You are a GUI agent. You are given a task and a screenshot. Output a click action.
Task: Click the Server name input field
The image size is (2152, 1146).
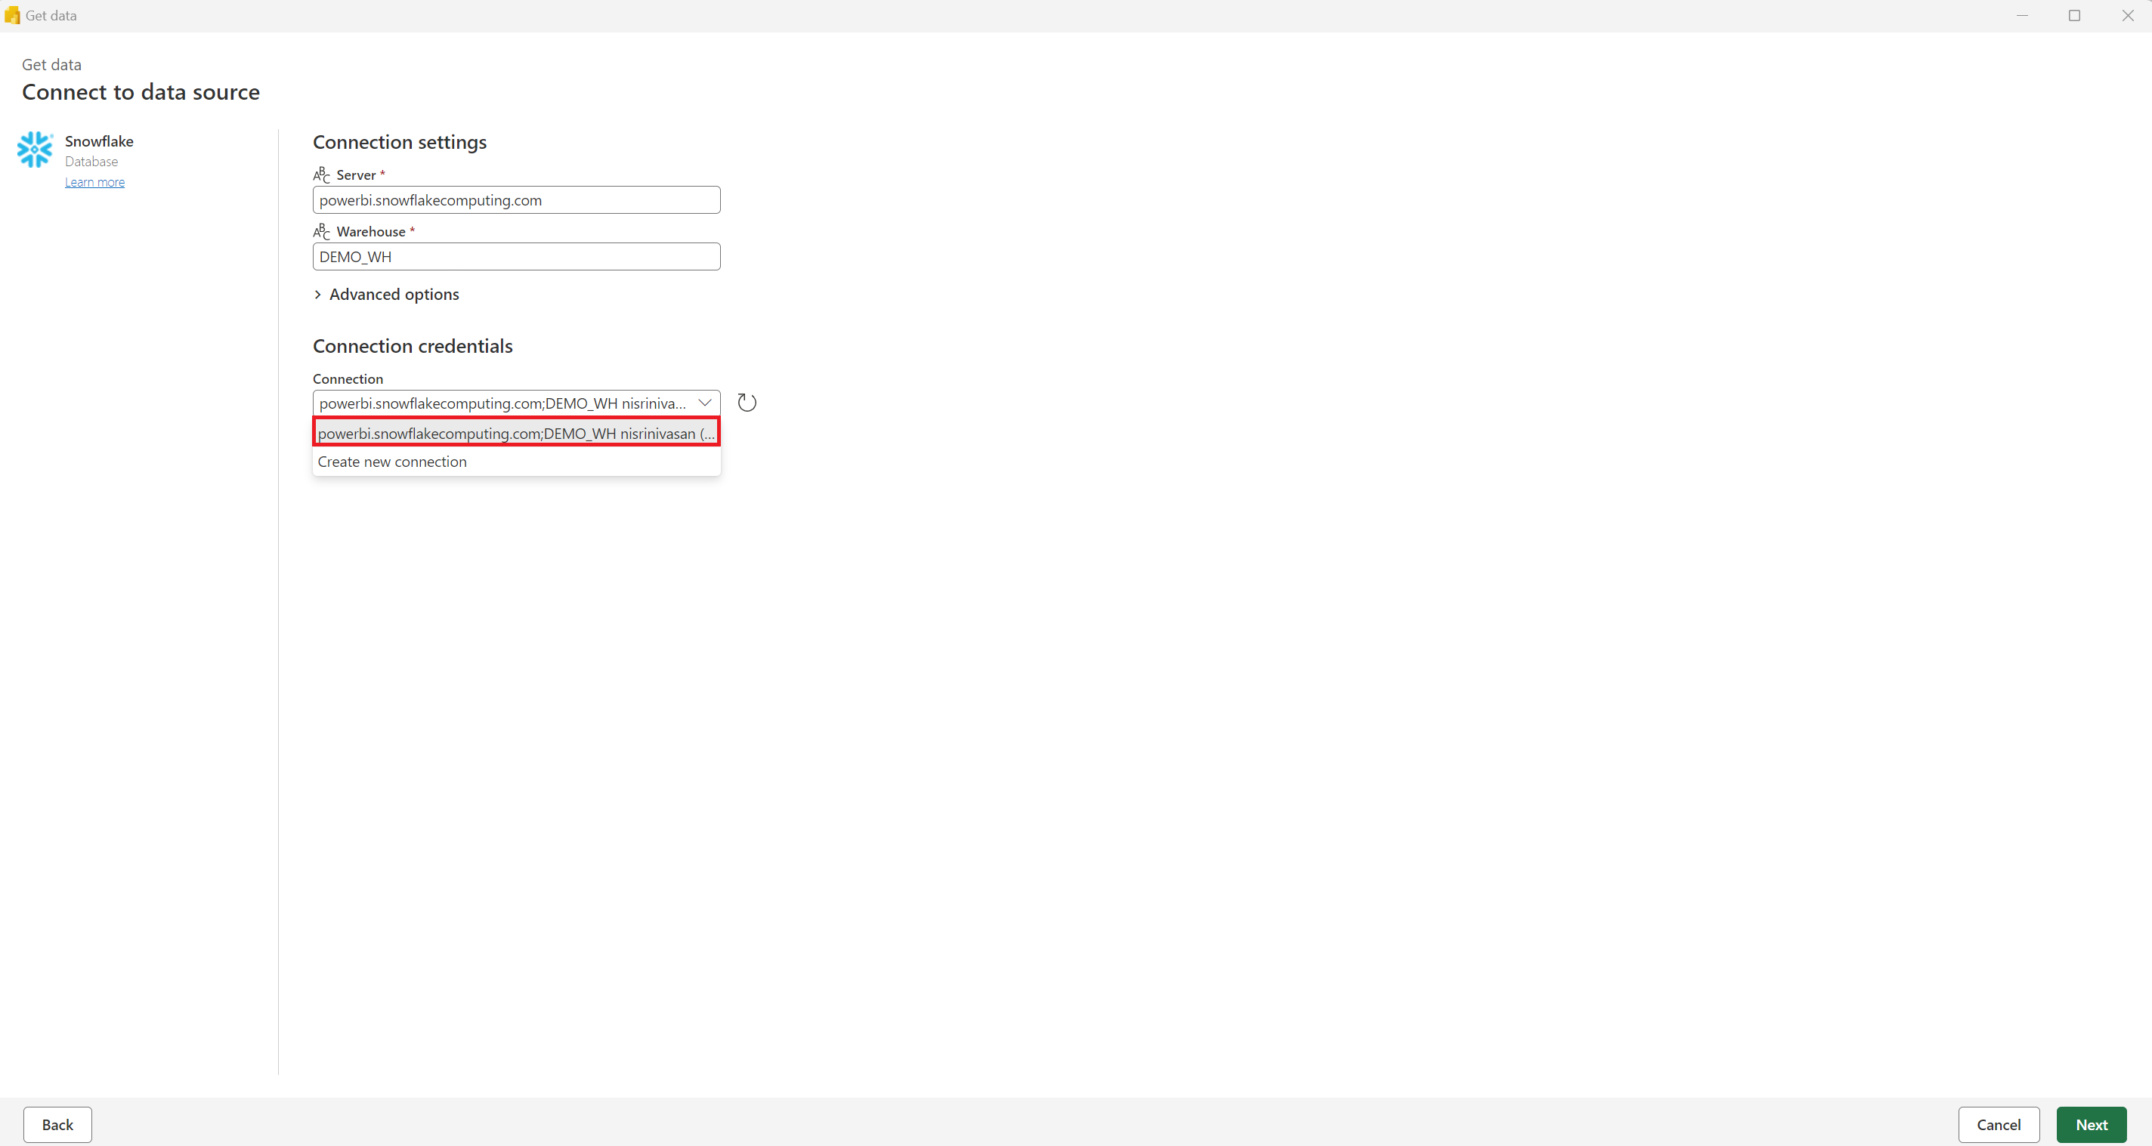517,199
